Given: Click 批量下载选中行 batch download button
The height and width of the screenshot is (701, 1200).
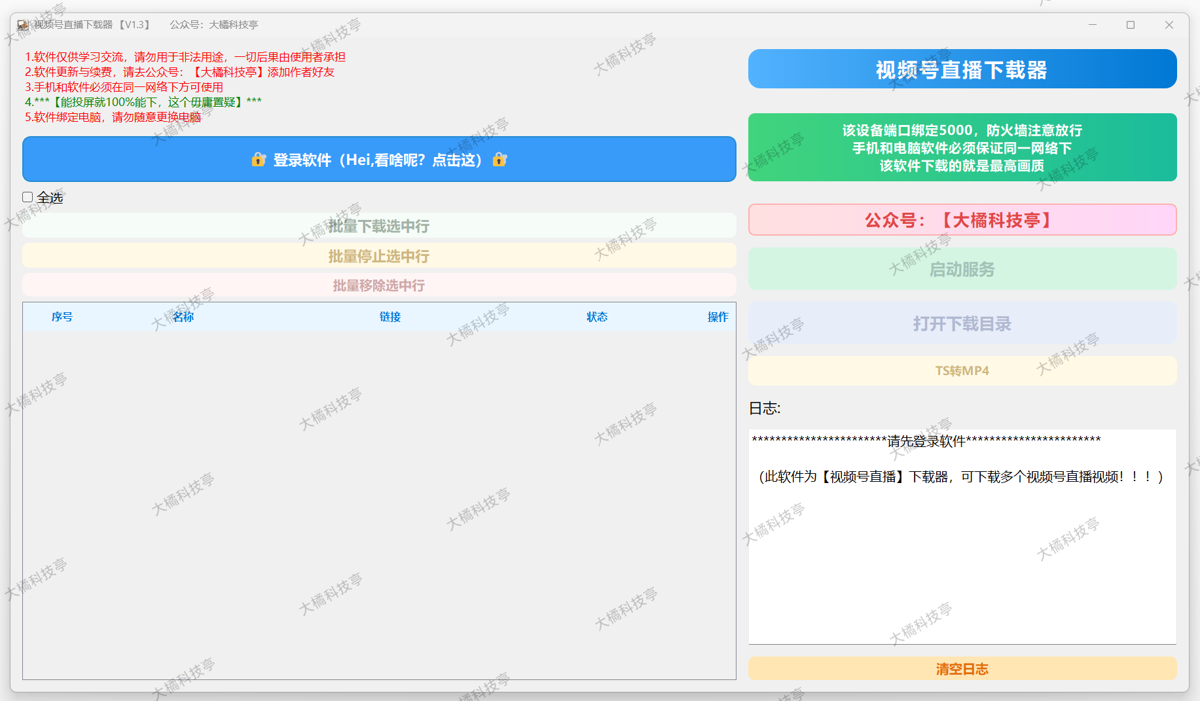Looking at the screenshot, I should click(379, 226).
